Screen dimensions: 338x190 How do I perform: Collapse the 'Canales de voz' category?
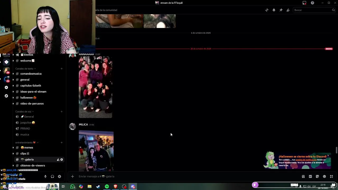pos(24,112)
